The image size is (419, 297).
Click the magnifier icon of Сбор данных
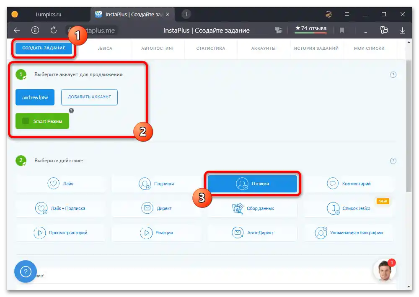click(238, 208)
